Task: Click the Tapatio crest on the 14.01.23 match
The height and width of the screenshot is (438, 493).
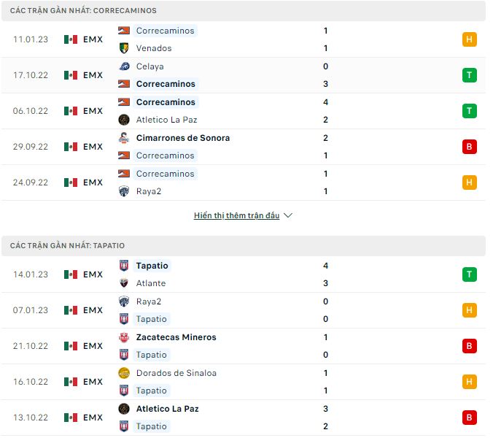Action: pyautogui.click(x=124, y=266)
